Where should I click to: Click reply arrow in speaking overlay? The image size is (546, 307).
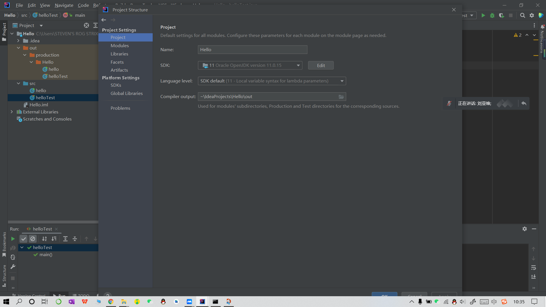524,103
